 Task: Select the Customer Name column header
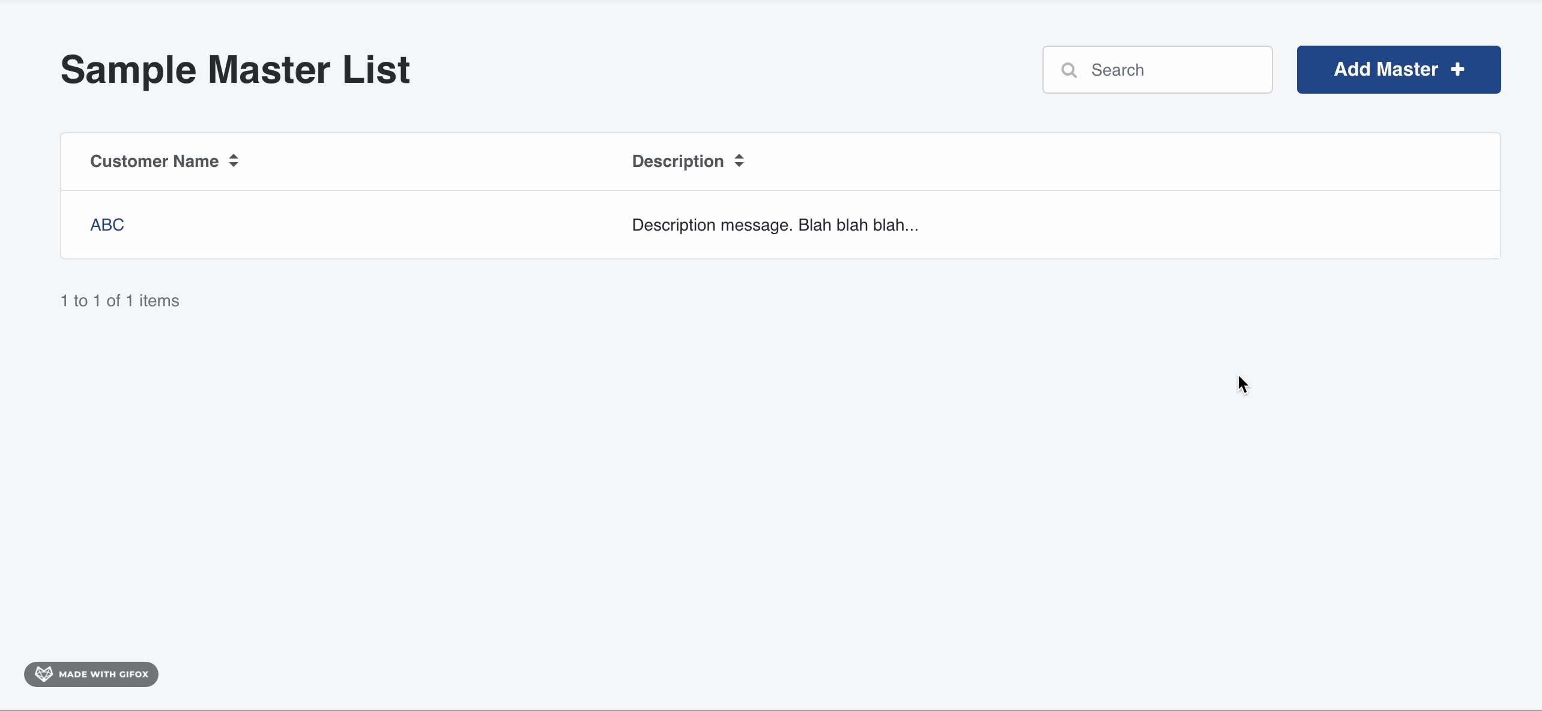click(154, 160)
